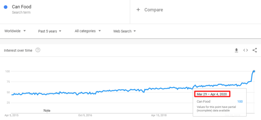Open the Interest over time help icon
This screenshot has height=120, width=261.
click(38, 50)
